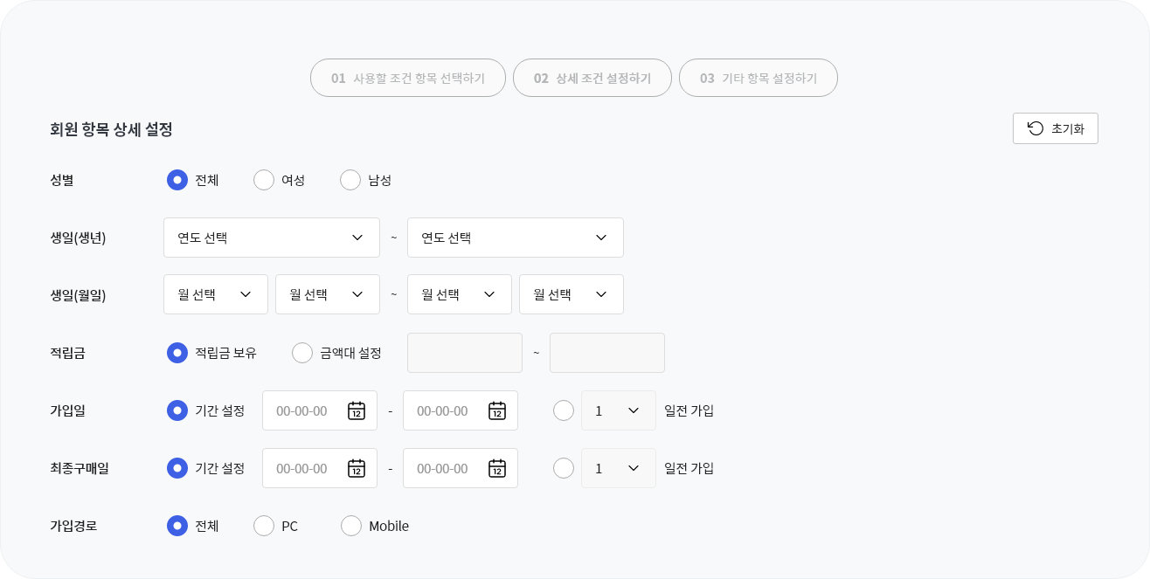This screenshot has width=1150, height=579.
Task: Select 성별 전체 radio button
Action: point(177,180)
